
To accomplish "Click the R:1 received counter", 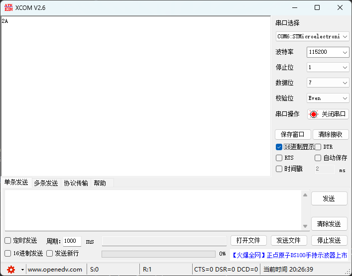I will point(147,270).
